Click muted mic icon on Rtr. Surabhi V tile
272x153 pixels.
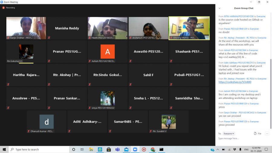click(151, 131)
